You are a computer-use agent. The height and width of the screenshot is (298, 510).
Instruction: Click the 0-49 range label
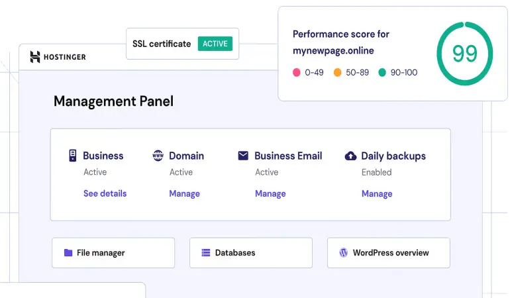(314, 72)
